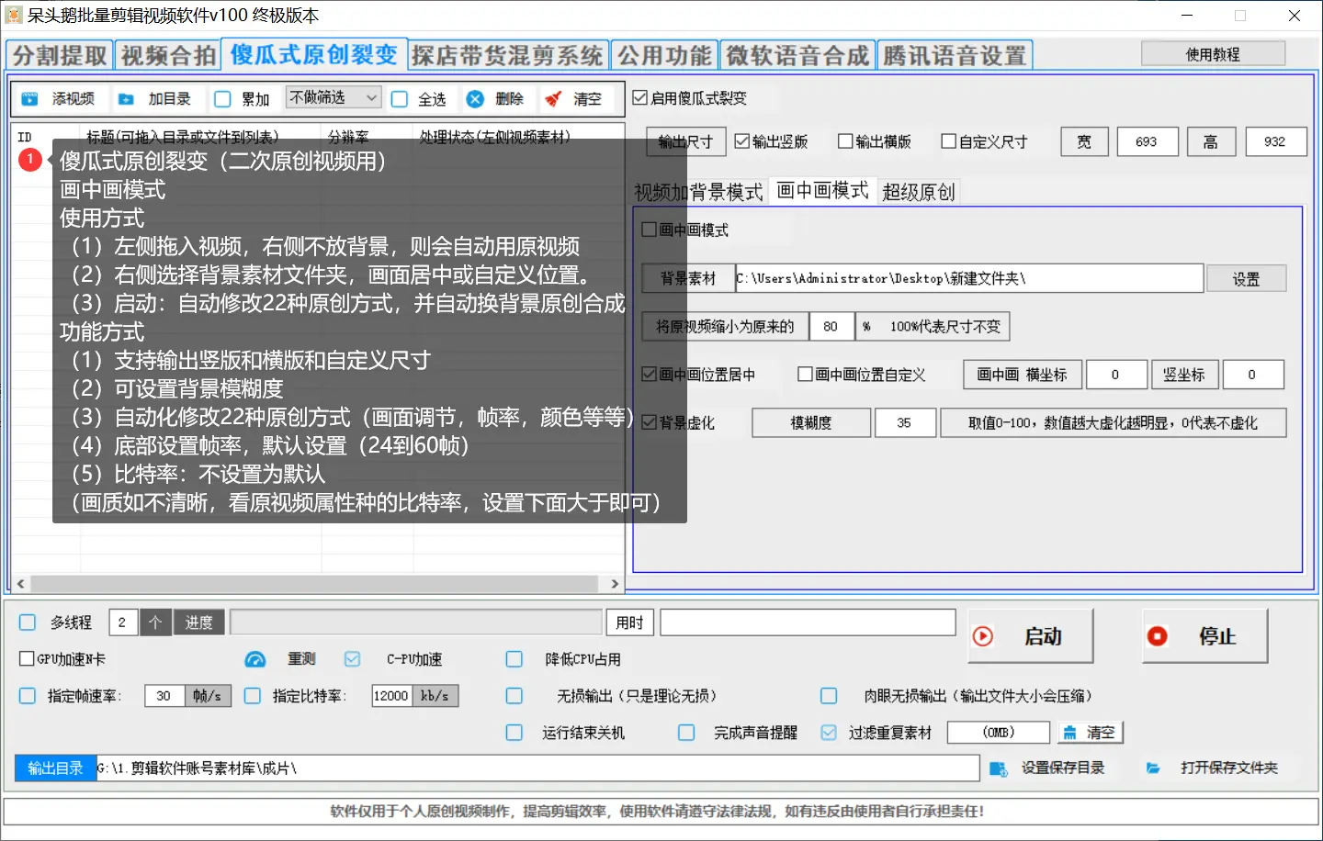The image size is (1323, 841).
Task: Open the 打开保存文件夹 folder icon
Action: point(1154,768)
